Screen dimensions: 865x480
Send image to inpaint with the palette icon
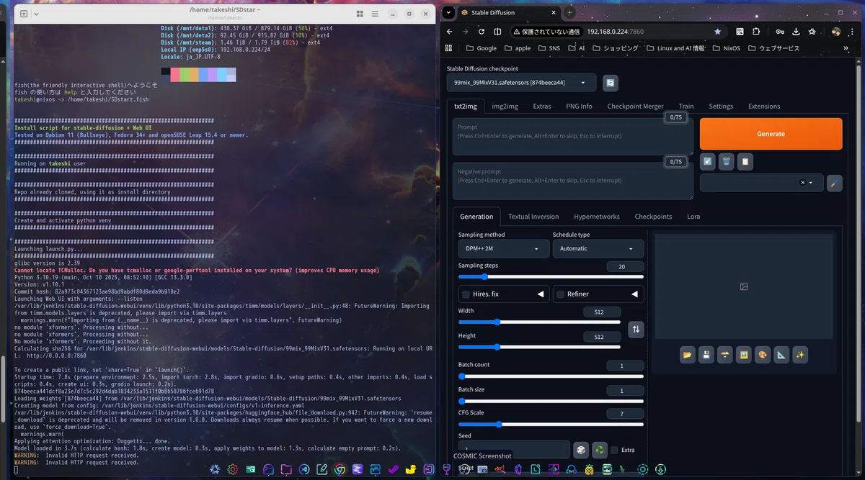click(x=763, y=355)
